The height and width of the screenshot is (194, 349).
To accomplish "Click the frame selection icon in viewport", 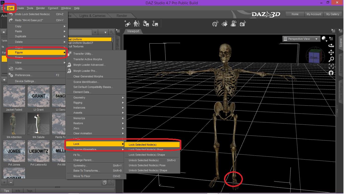I will click(331, 66).
